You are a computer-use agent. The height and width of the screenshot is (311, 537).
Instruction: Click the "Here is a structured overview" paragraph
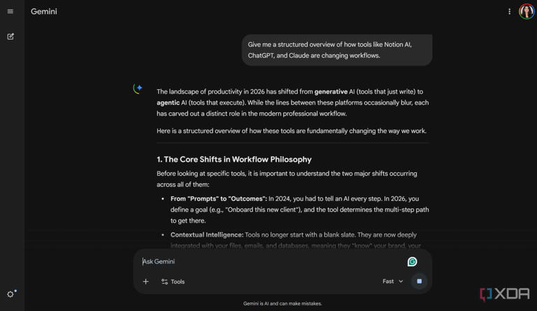(x=291, y=131)
